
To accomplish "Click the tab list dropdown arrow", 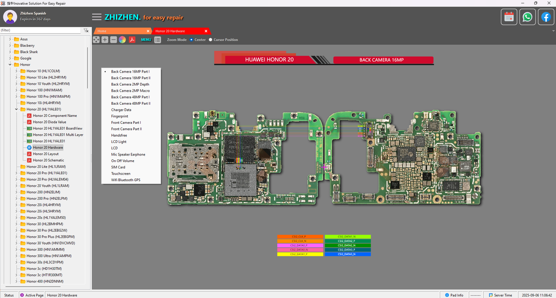I will [553, 31].
